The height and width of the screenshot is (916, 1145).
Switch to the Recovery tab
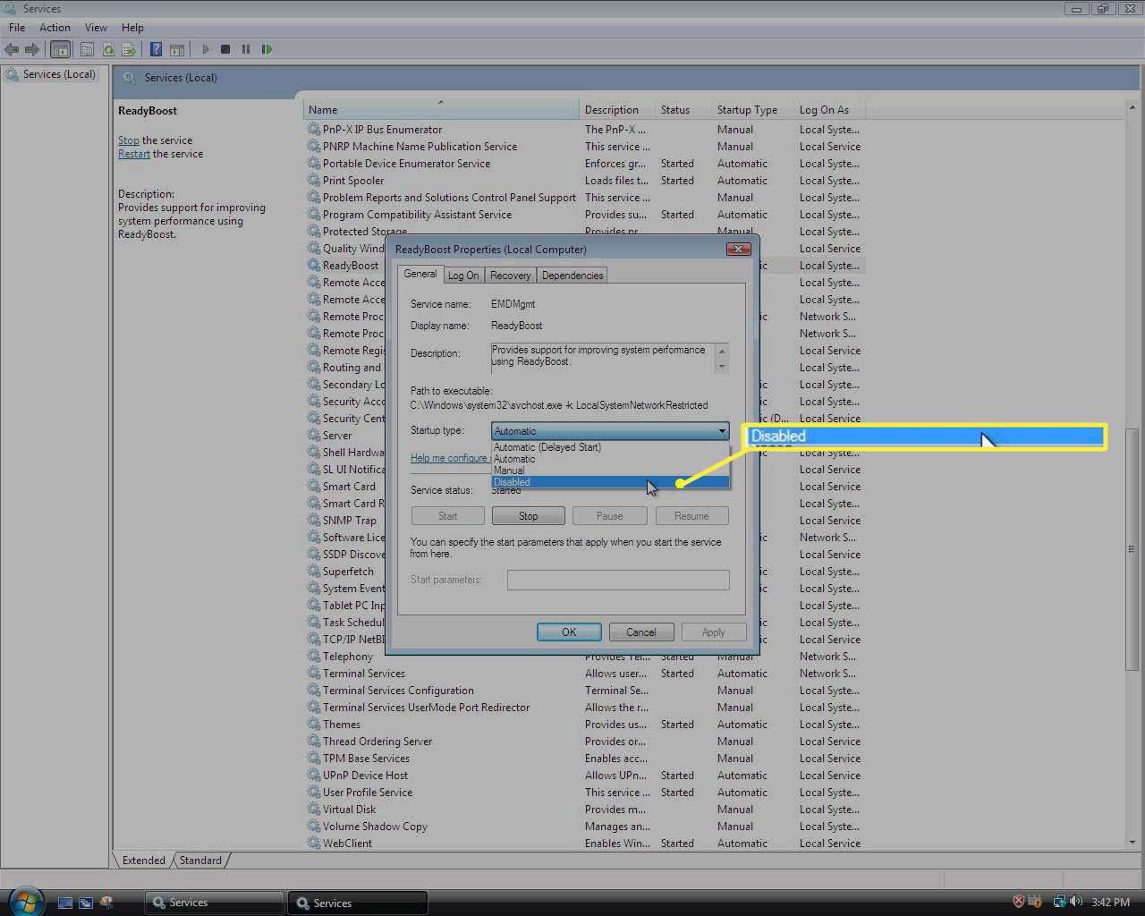pyautogui.click(x=510, y=276)
